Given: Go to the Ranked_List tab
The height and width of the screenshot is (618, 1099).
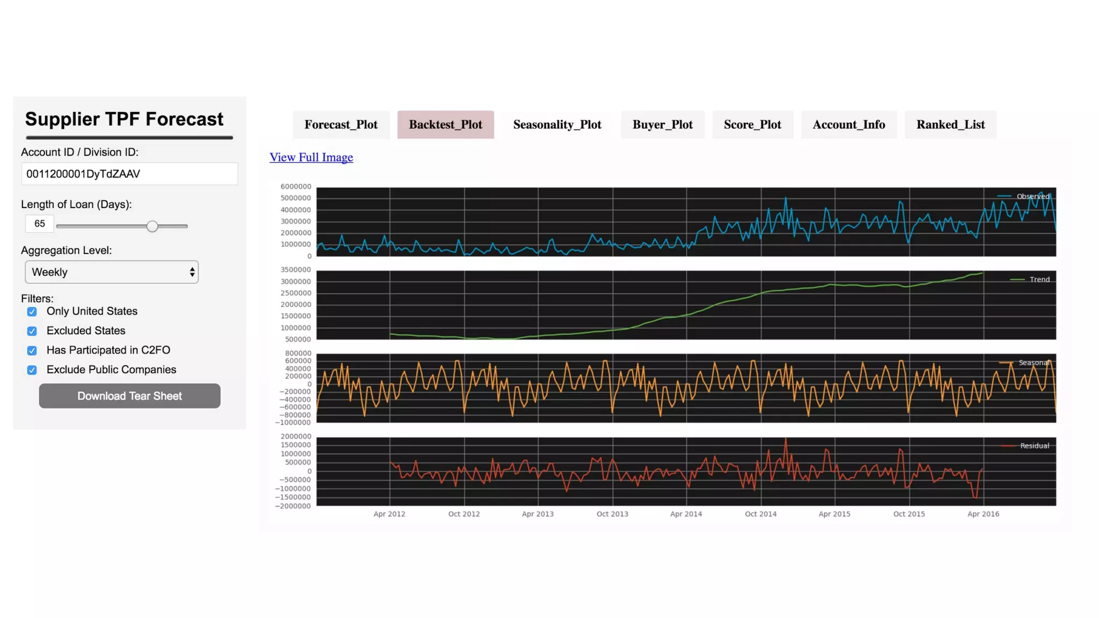Looking at the screenshot, I should click(950, 124).
